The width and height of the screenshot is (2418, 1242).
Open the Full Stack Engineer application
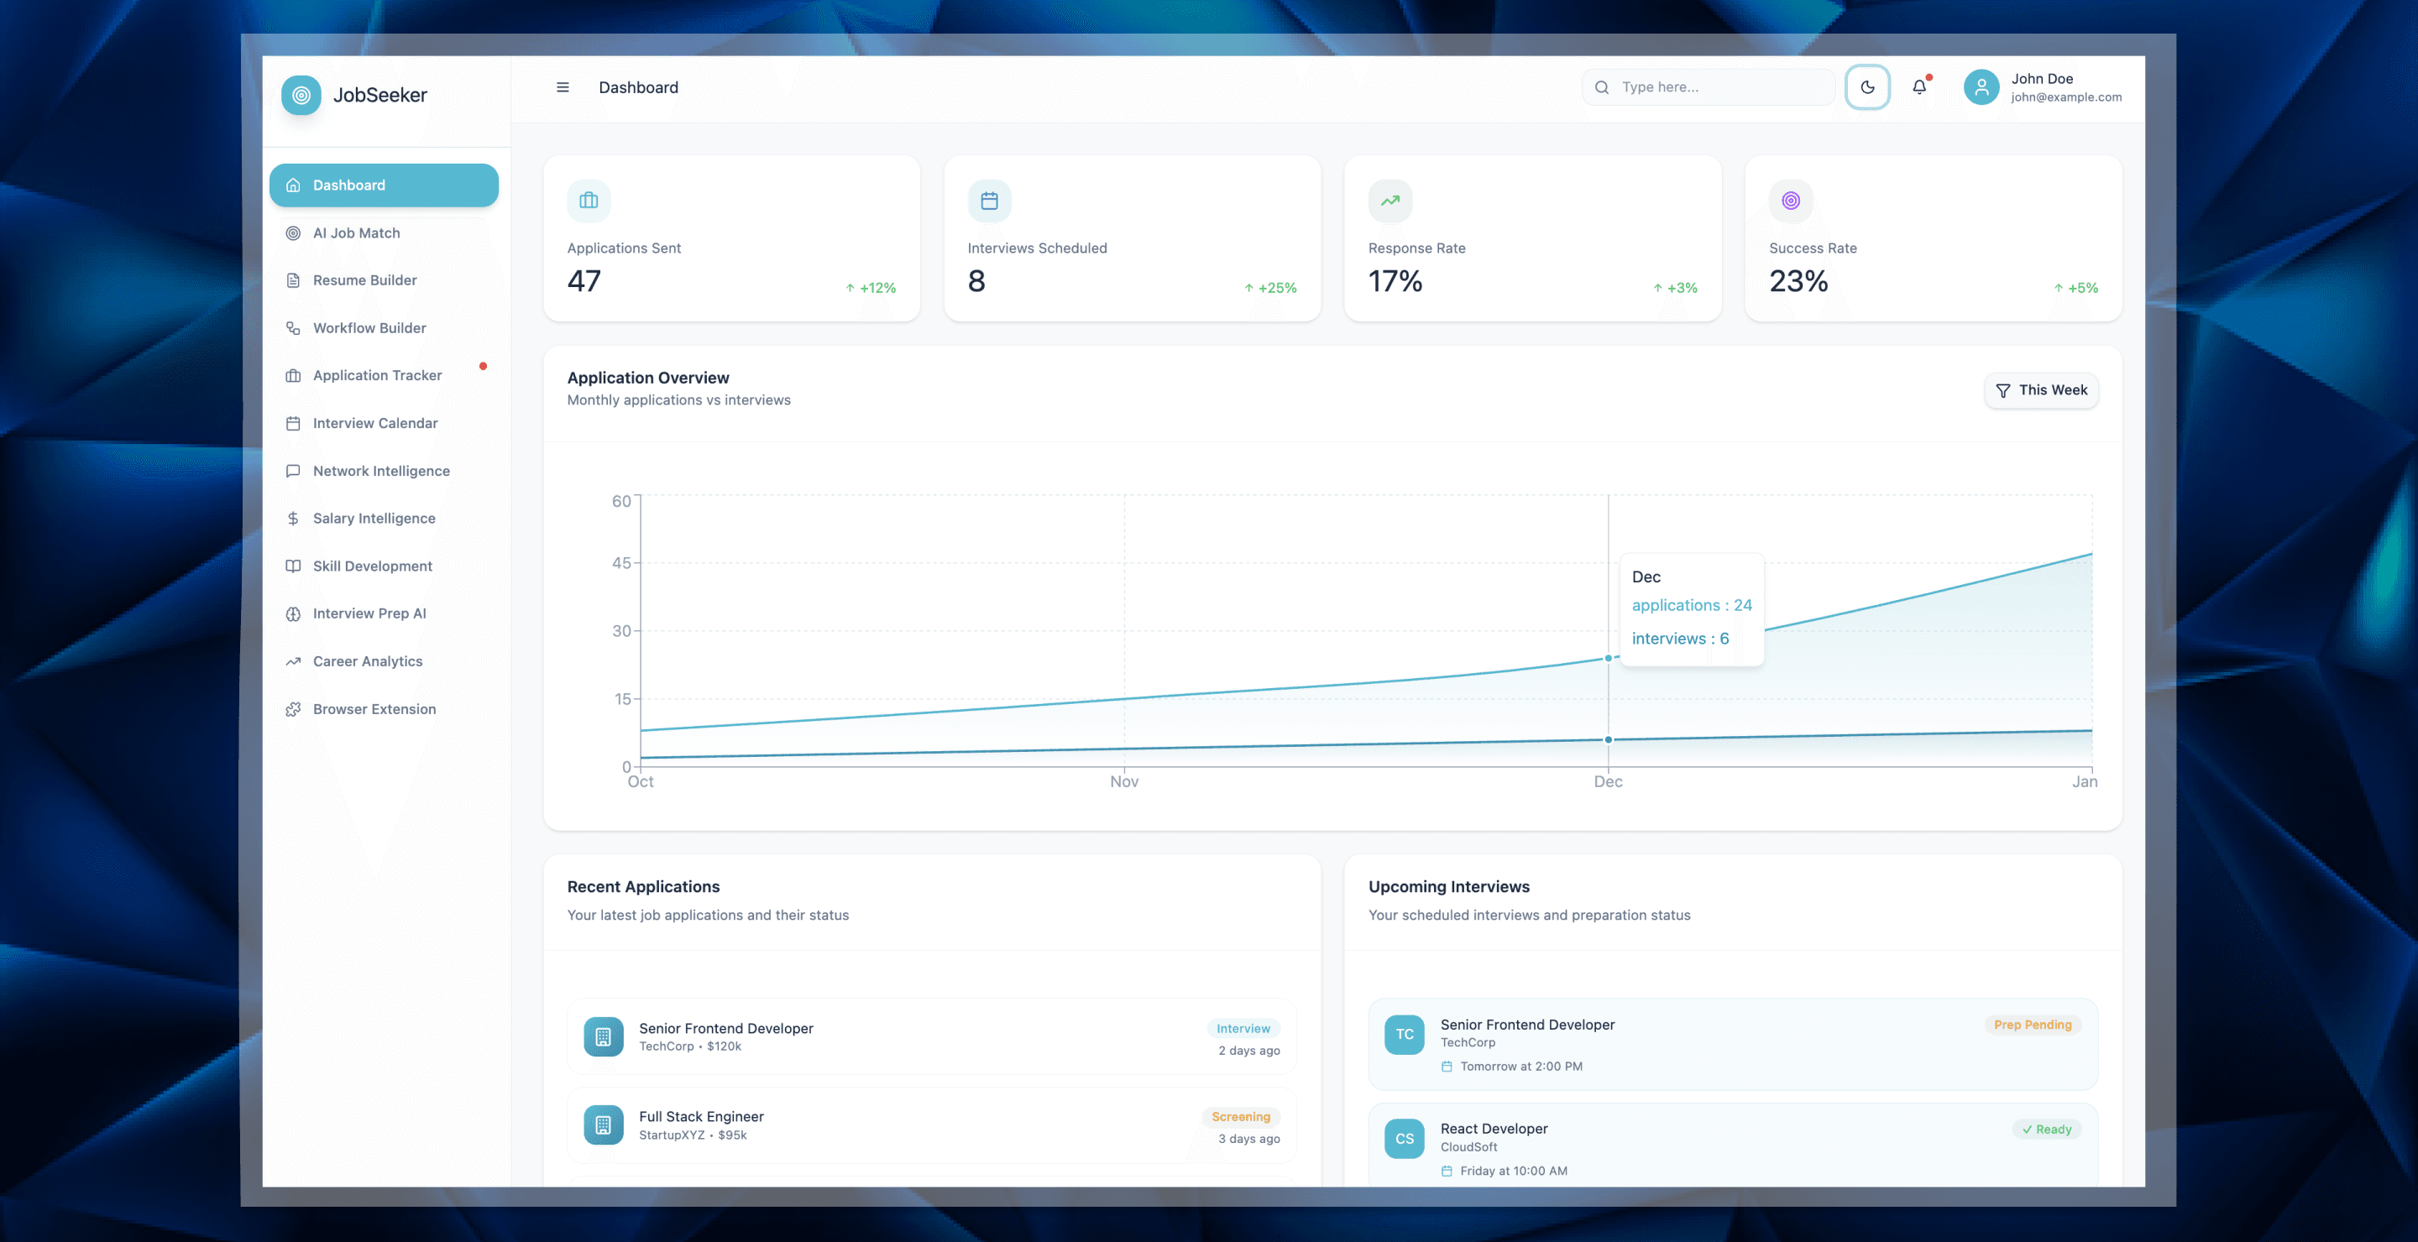coord(701,1116)
